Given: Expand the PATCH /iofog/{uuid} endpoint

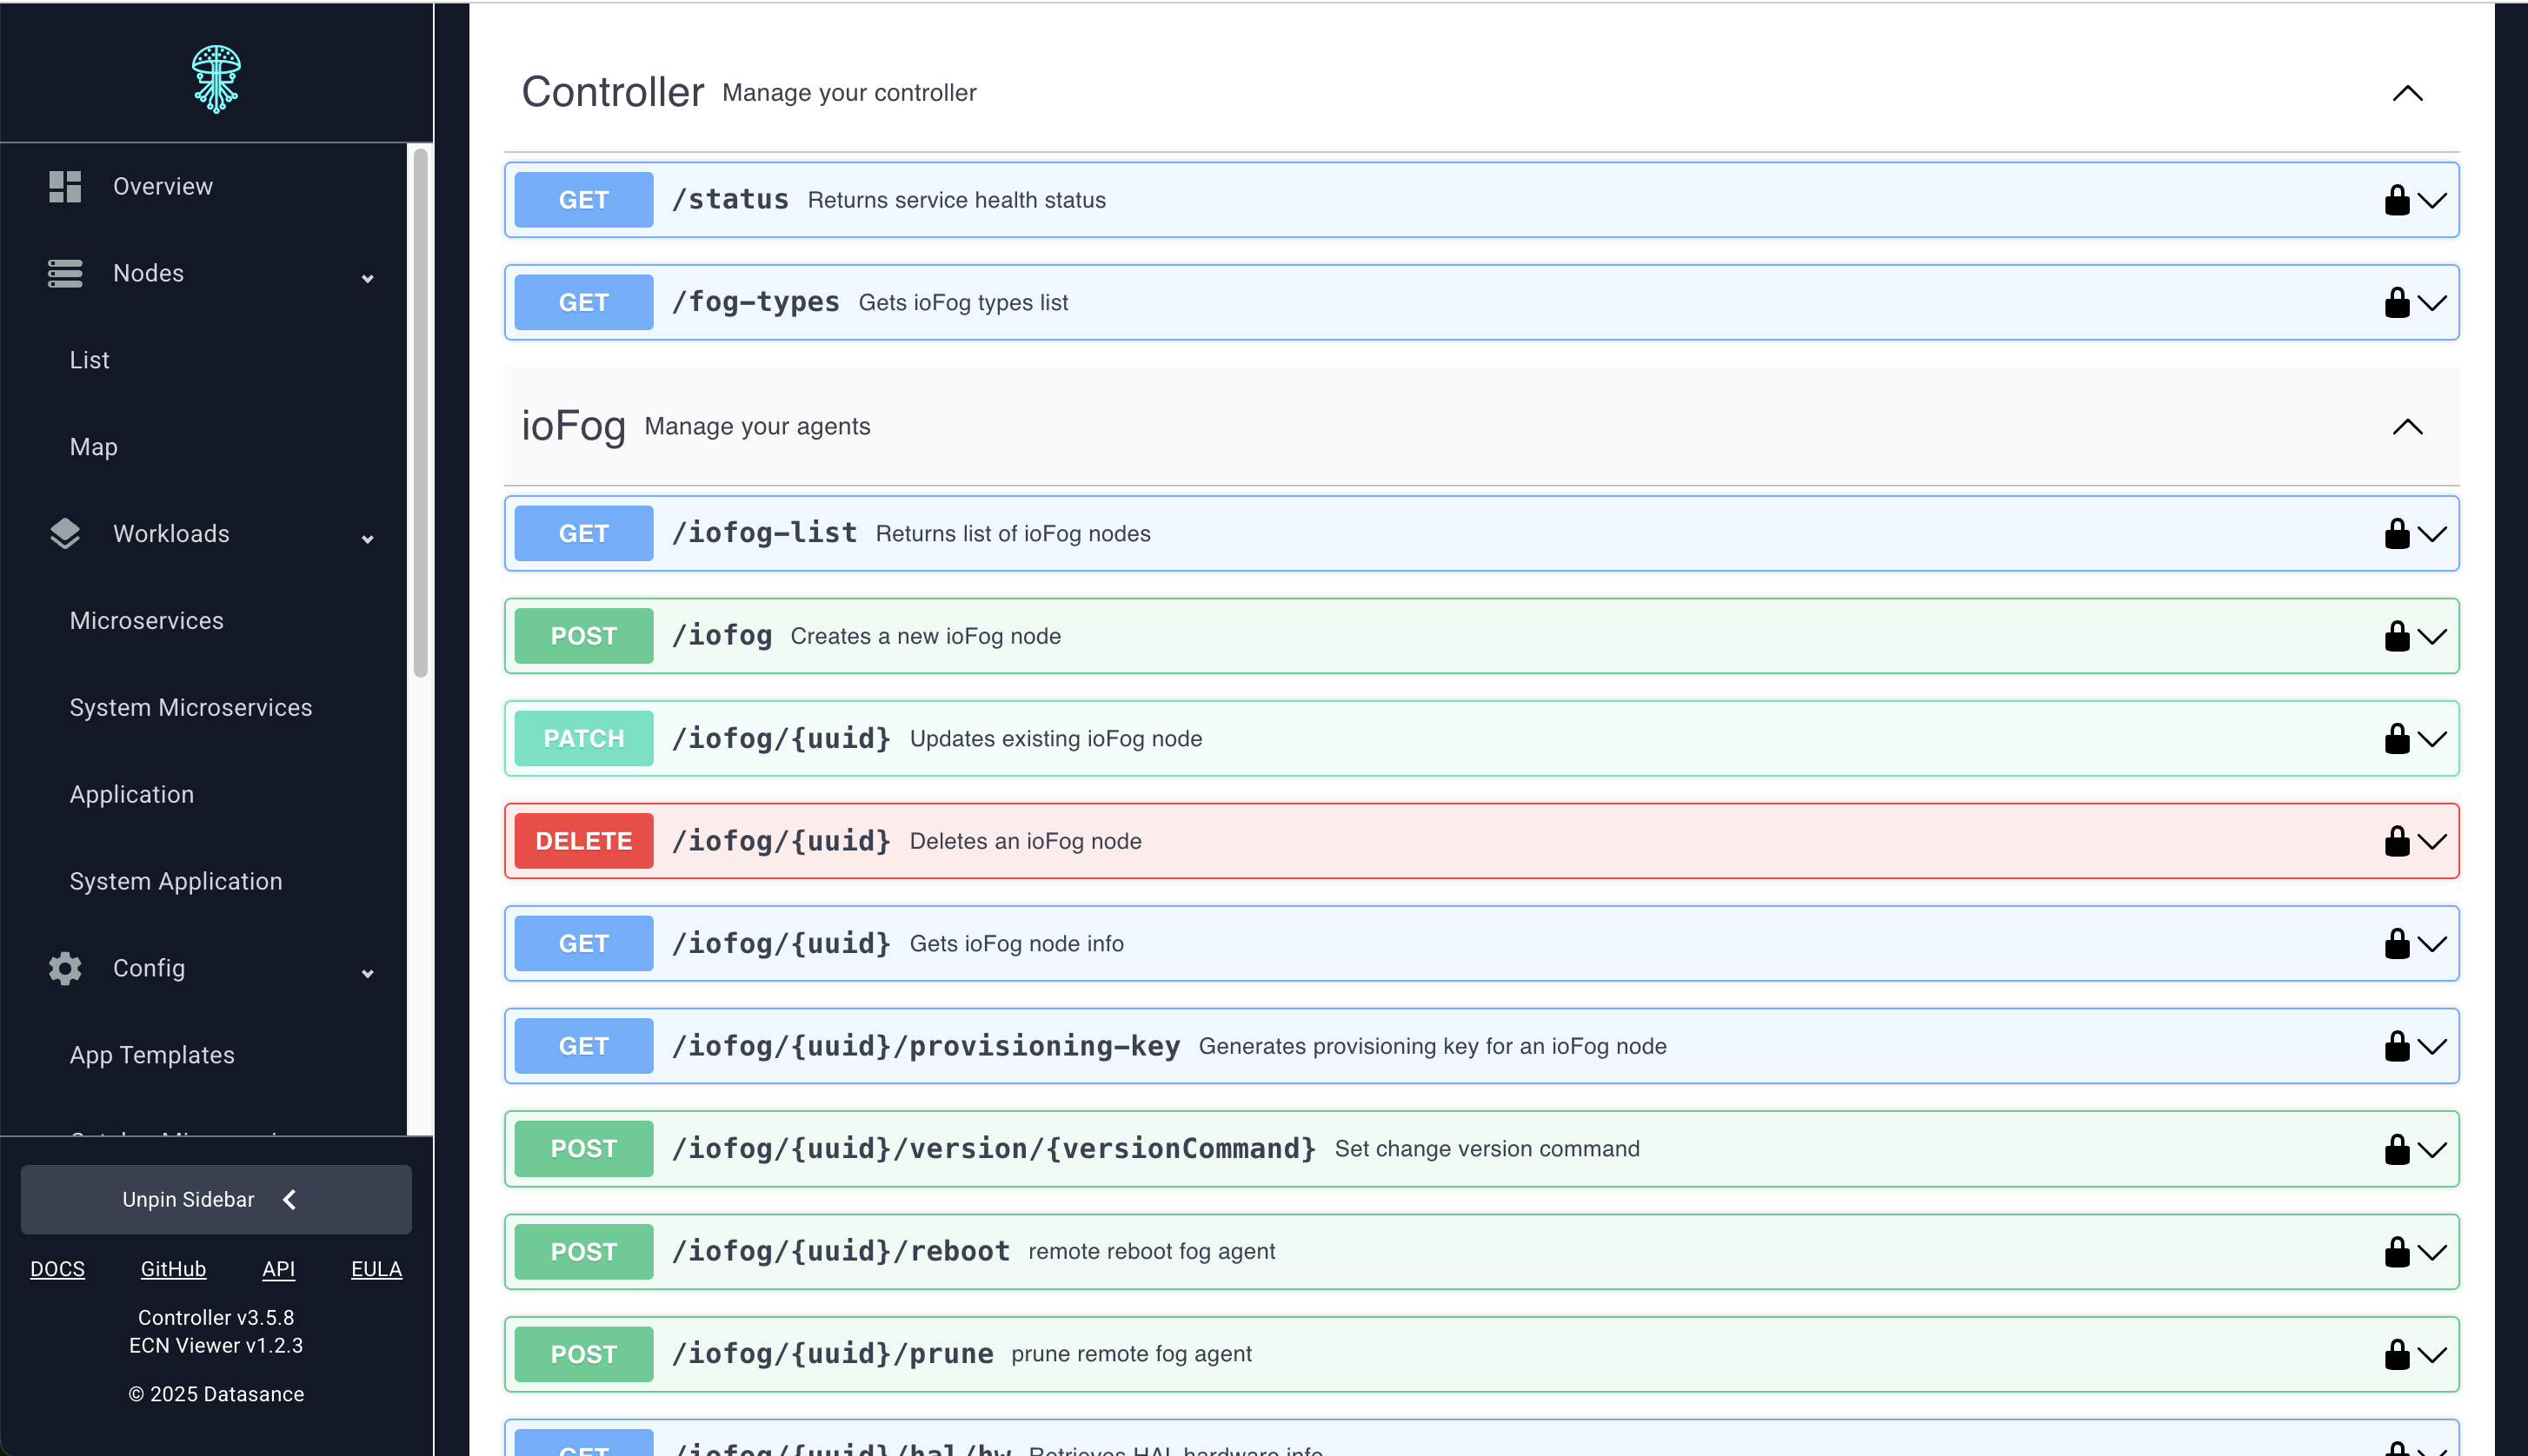Looking at the screenshot, I should 2432,738.
